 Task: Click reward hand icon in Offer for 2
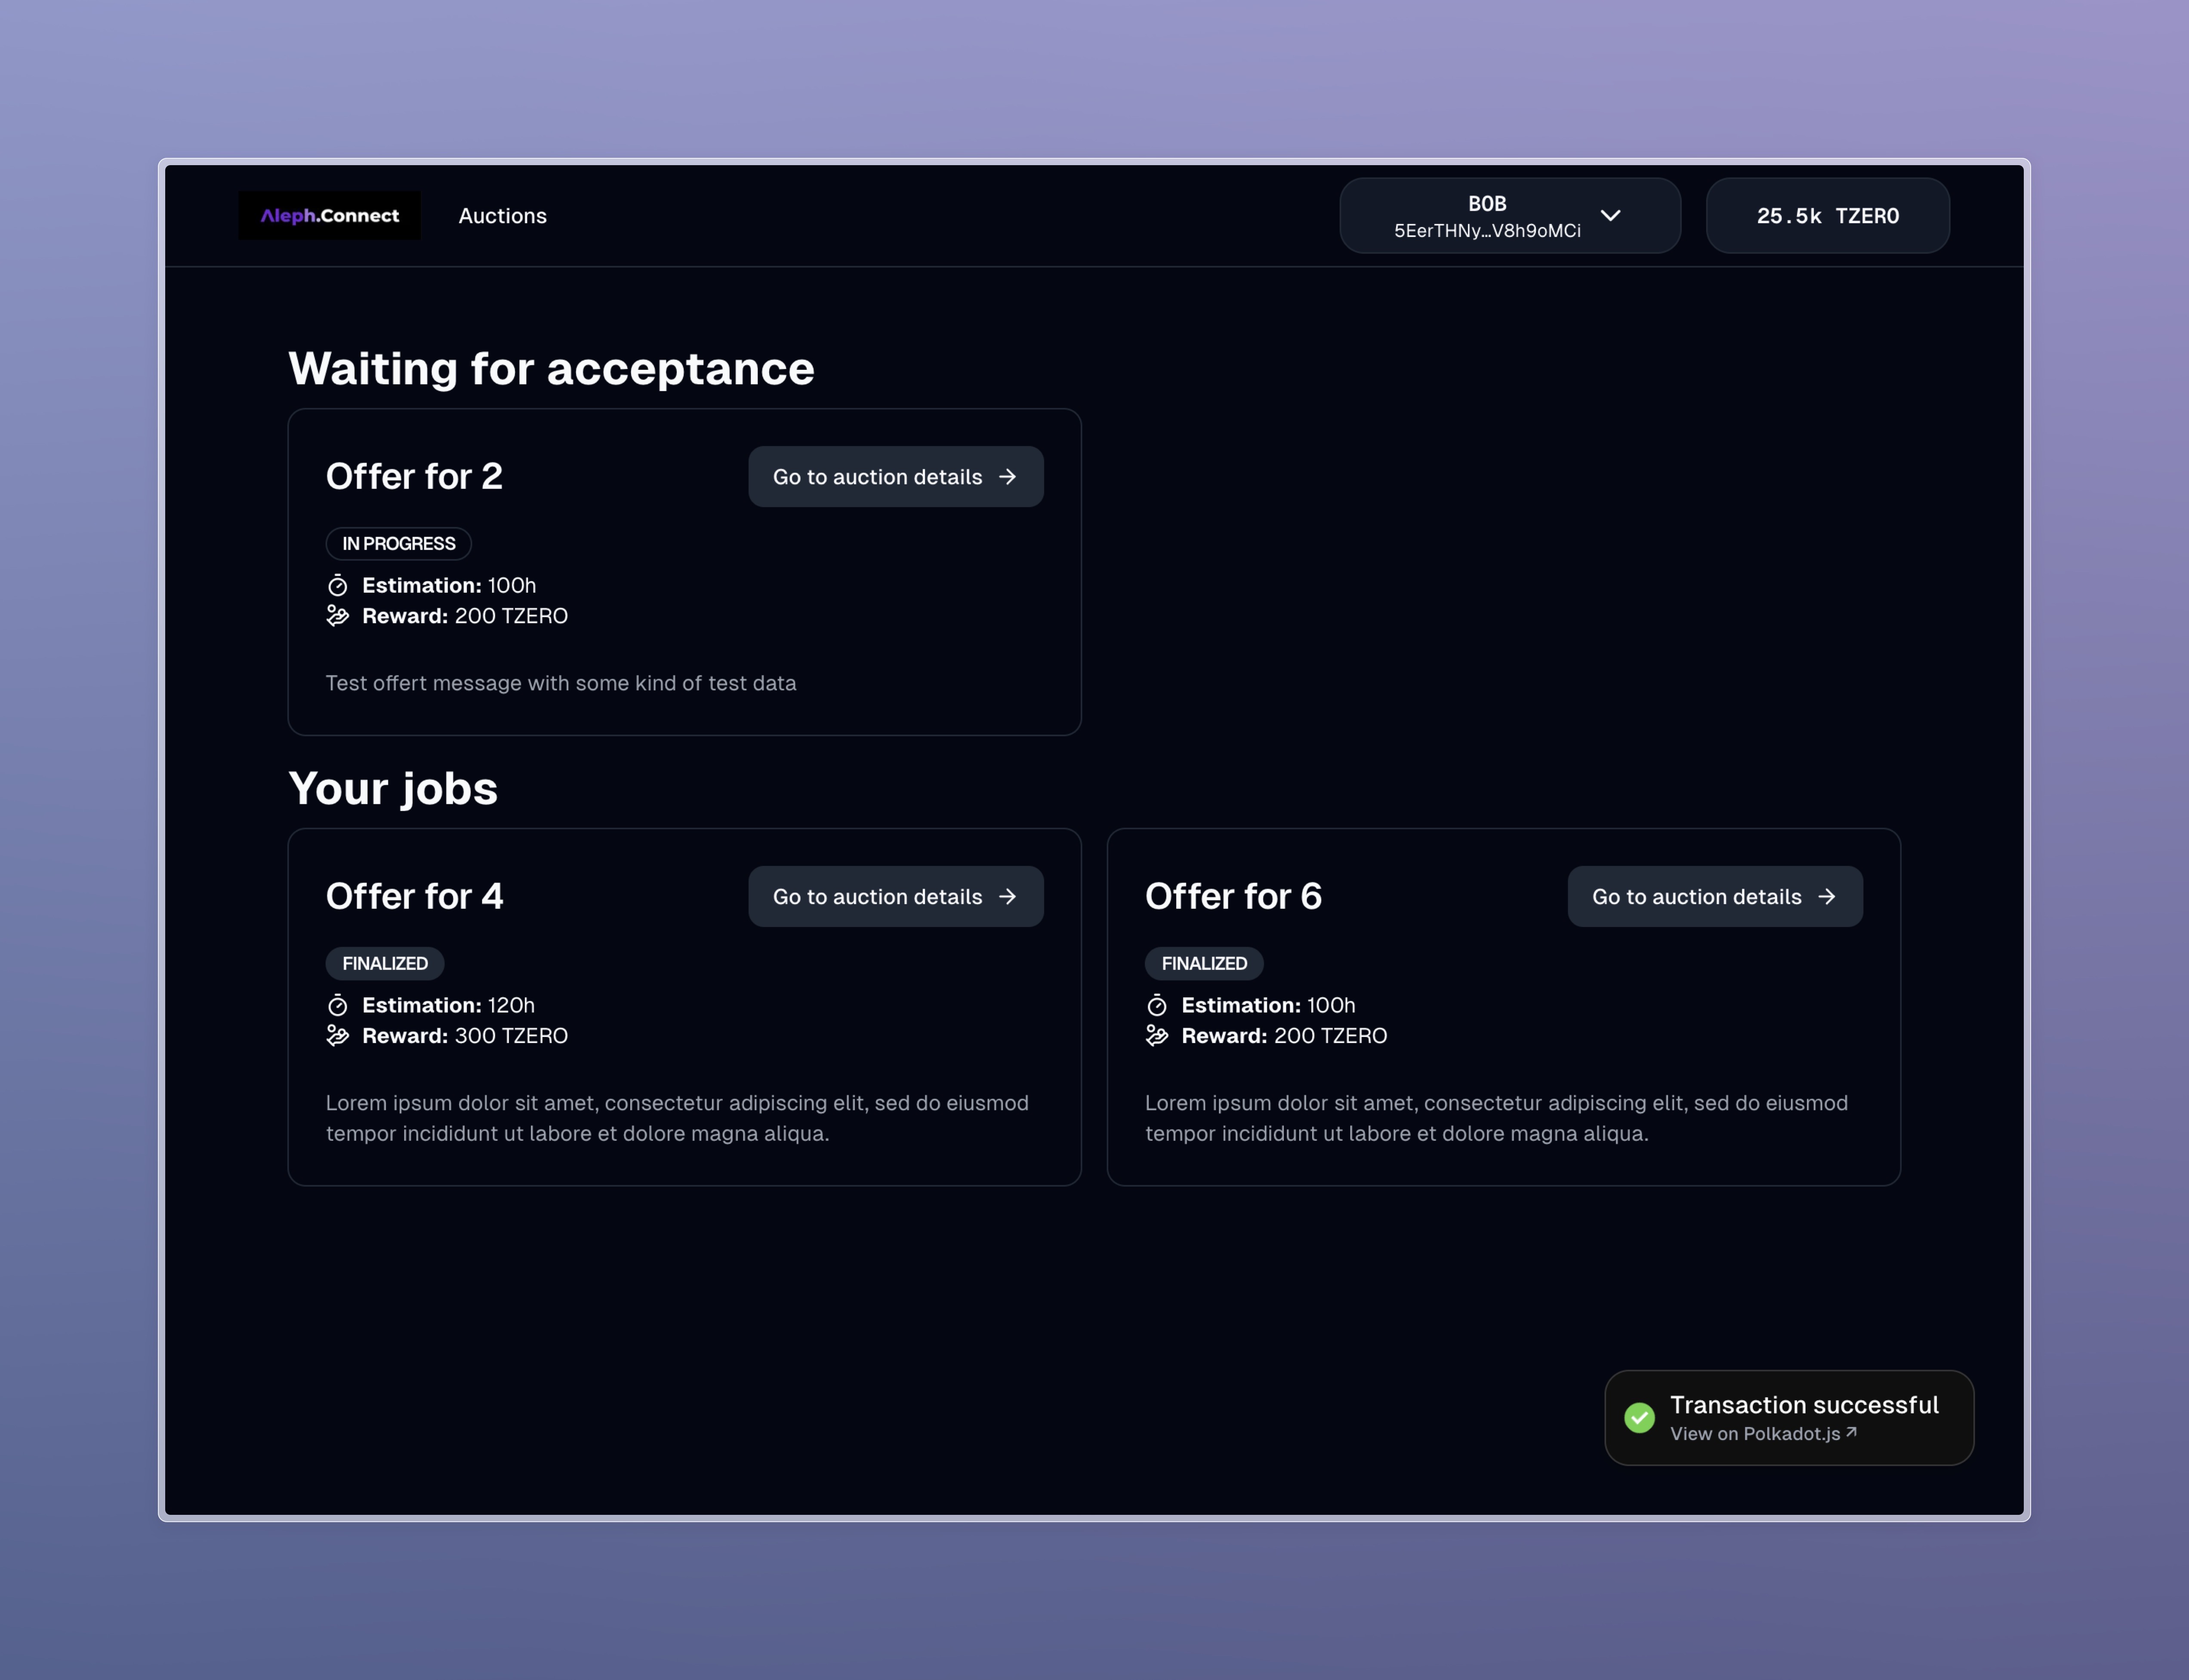pos(338,616)
